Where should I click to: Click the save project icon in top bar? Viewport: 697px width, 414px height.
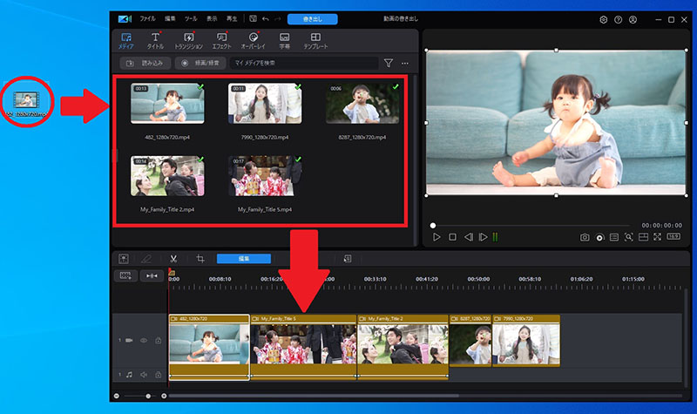click(x=253, y=18)
